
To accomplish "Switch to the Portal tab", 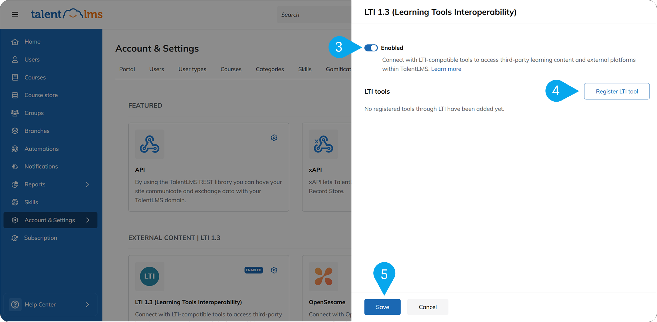I will pyautogui.click(x=127, y=69).
